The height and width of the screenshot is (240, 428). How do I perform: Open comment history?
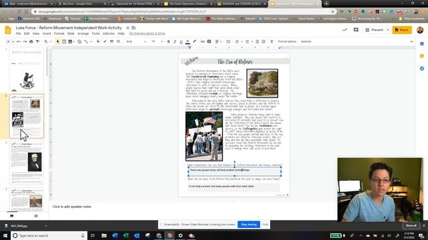pos(356,30)
